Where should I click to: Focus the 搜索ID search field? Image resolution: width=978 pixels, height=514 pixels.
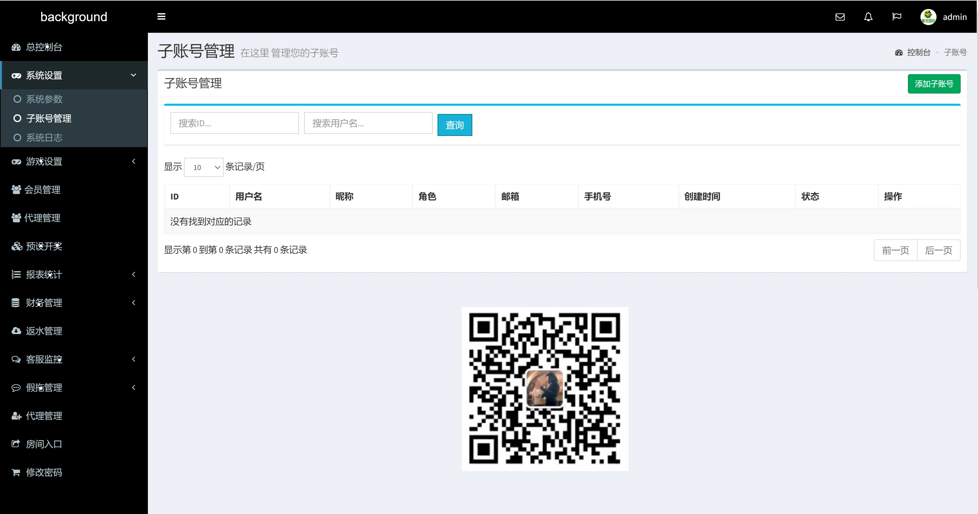pyautogui.click(x=235, y=123)
